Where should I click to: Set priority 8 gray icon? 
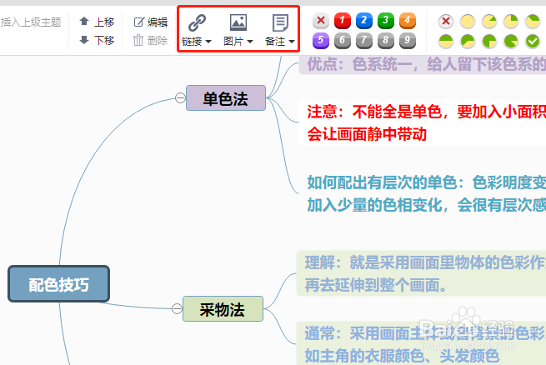click(x=385, y=41)
